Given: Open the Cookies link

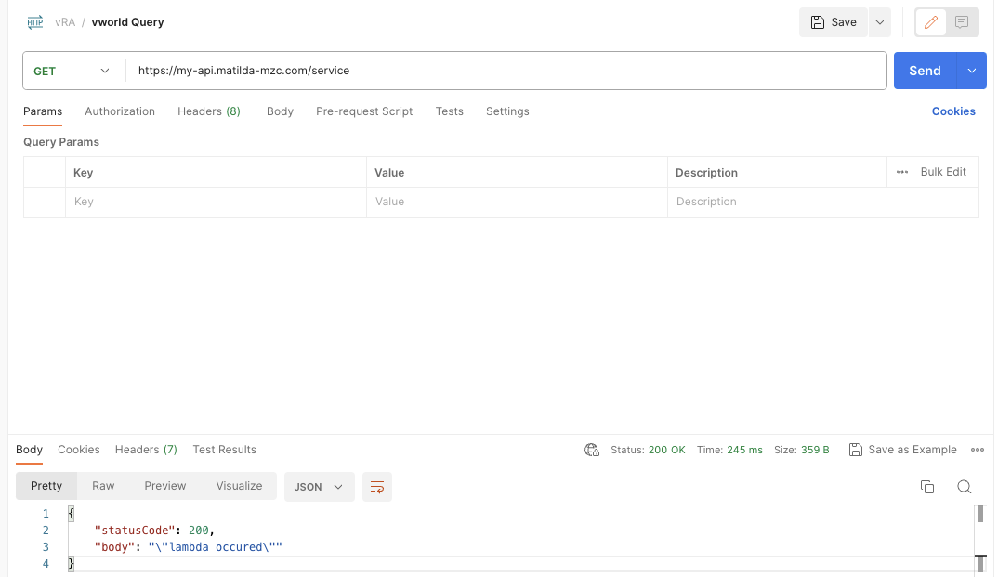Looking at the screenshot, I should click(x=953, y=111).
